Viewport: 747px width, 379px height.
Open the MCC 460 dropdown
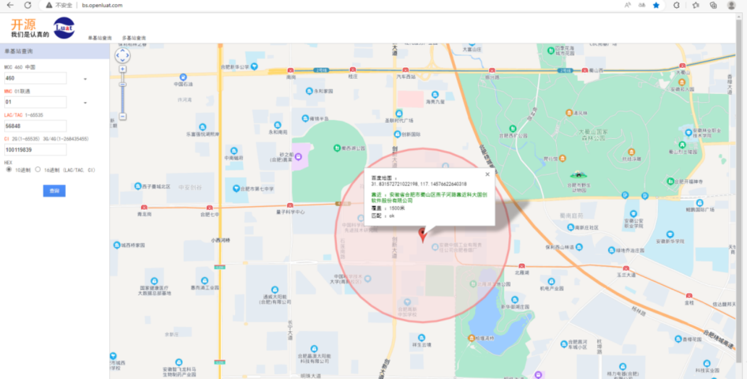tap(84, 78)
